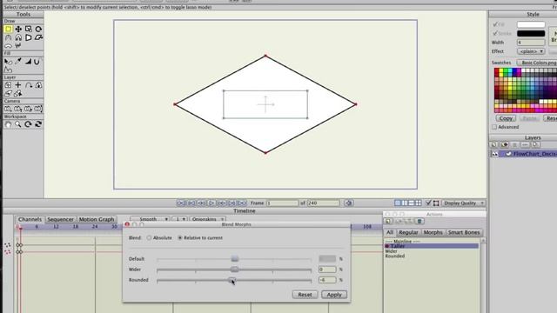Viewport: 557px width, 313px height.
Task: Open the Regular tab in Actions
Action: (408, 232)
